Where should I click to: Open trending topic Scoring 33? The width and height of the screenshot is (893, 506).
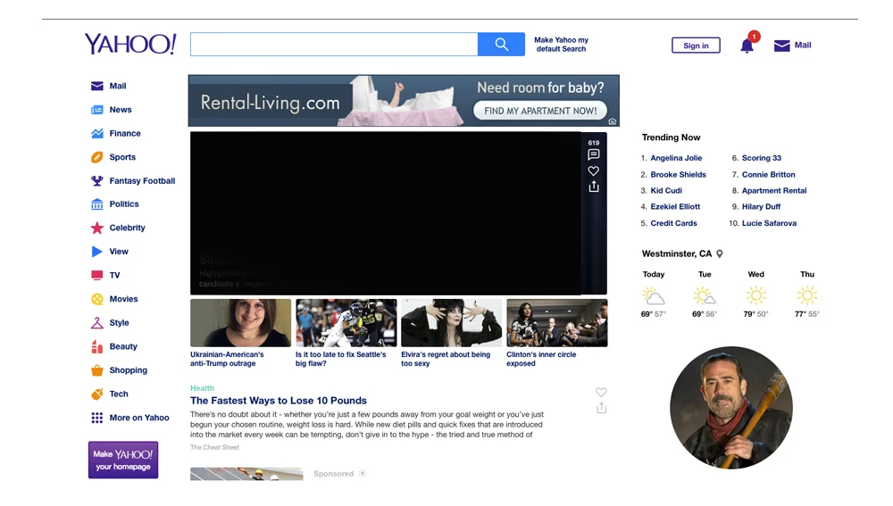tap(762, 158)
